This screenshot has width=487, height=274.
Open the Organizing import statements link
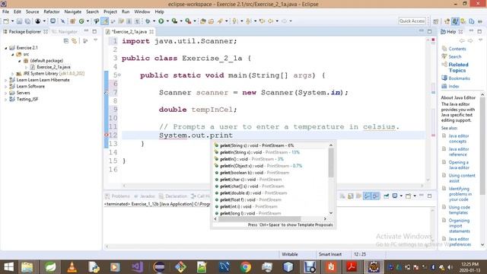[x=460, y=226]
